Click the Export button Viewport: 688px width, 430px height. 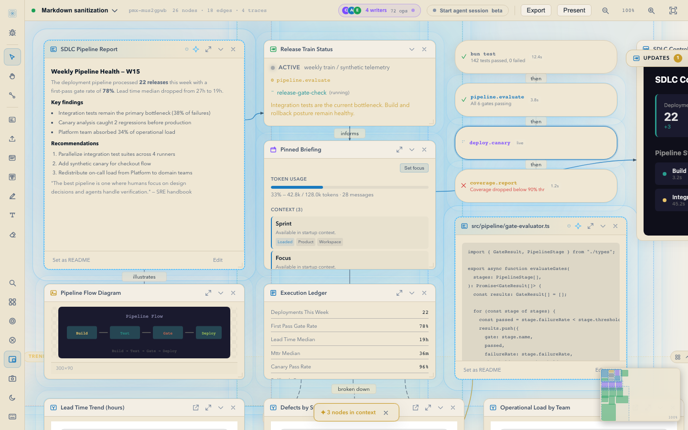pos(536,11)
